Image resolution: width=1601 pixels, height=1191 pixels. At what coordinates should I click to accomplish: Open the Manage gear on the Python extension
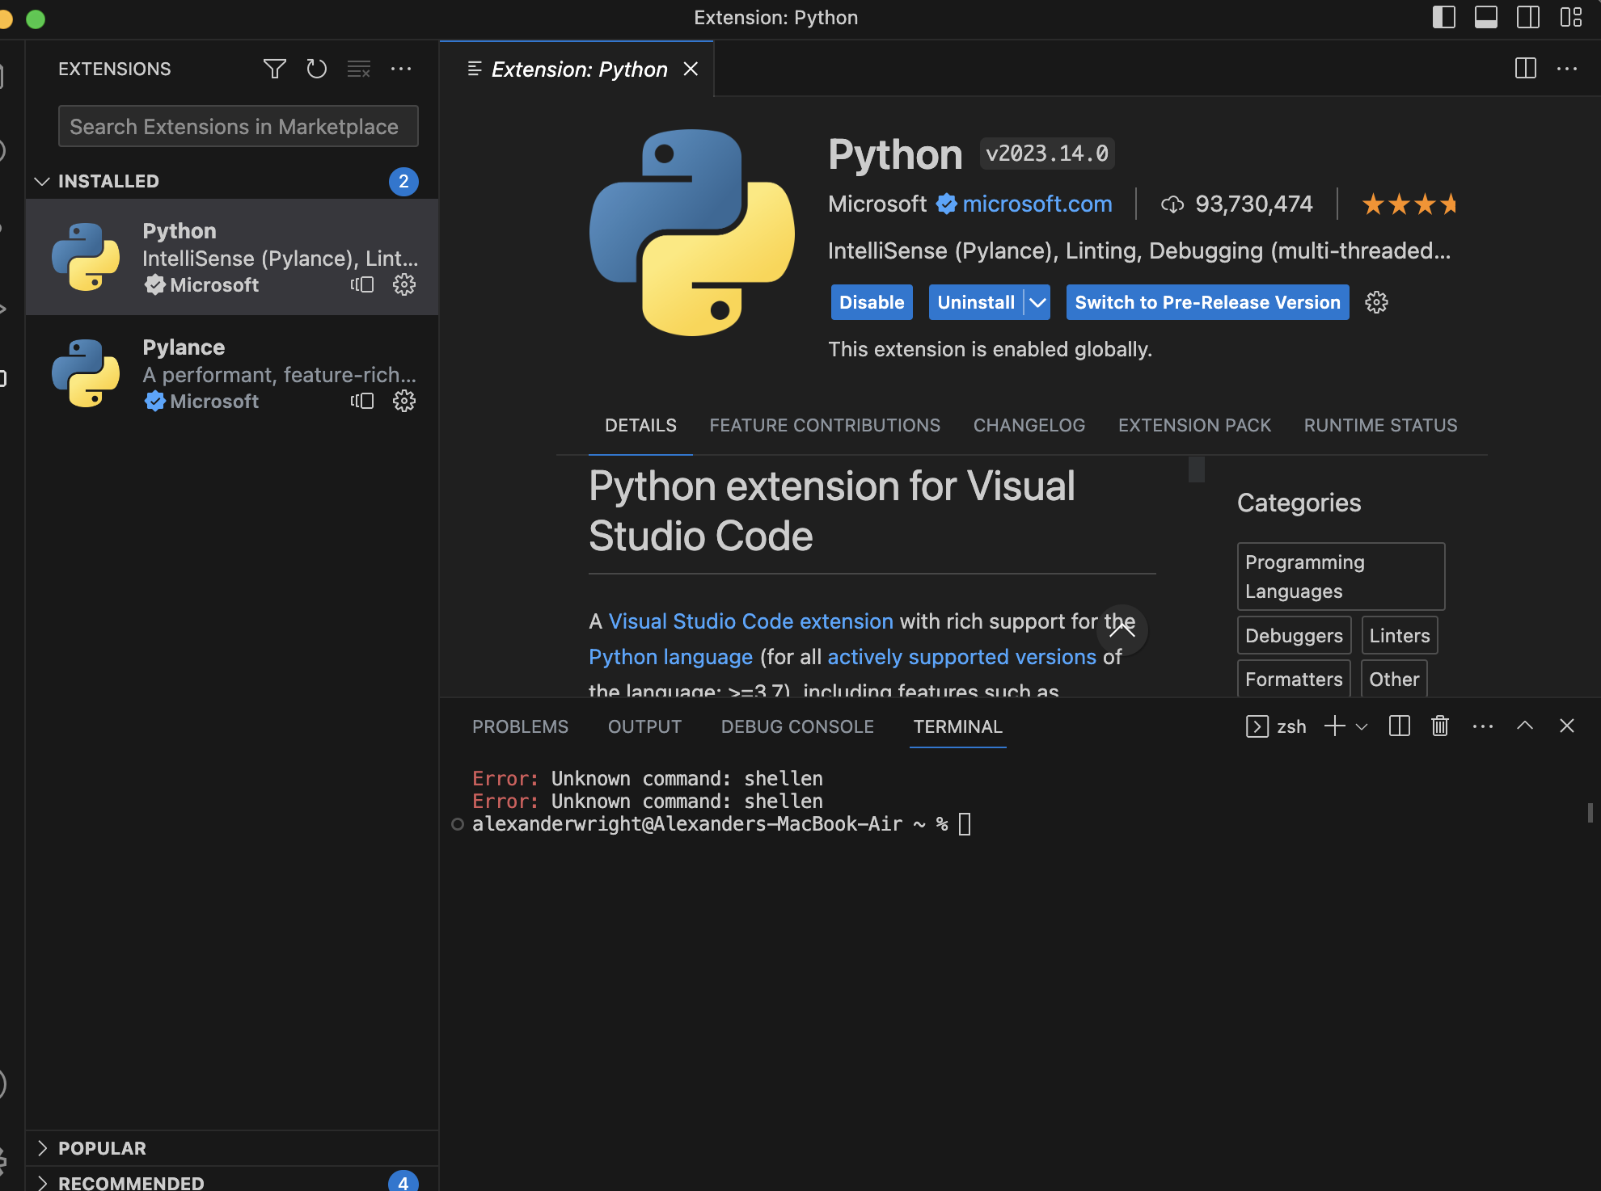(403, 284)
